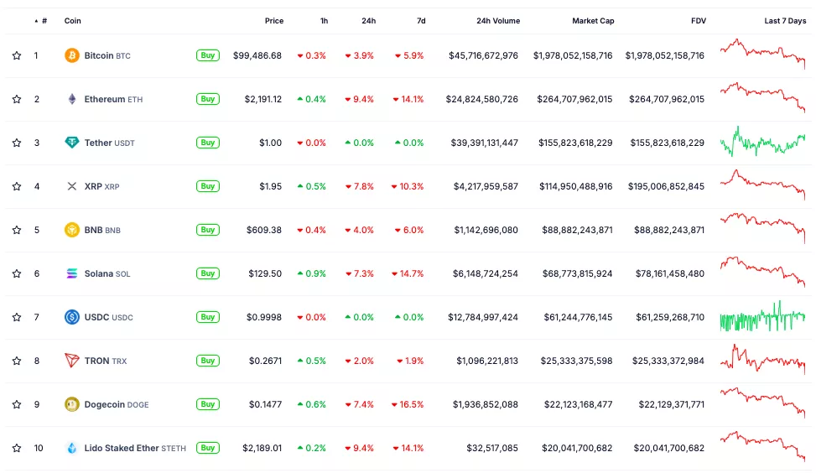Sort by rank using # column arrow

36,21
